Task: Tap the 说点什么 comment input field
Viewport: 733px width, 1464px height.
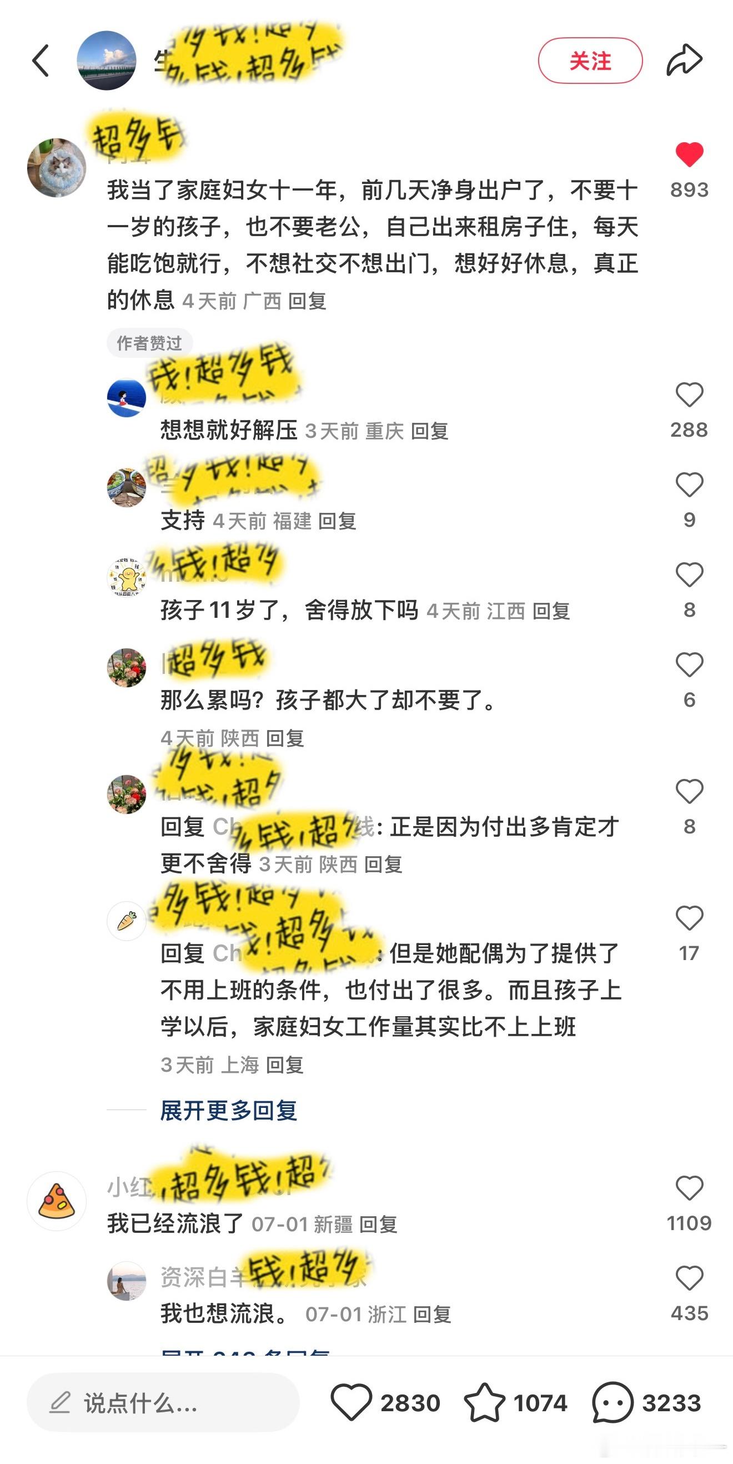Action: point(163,1403)
